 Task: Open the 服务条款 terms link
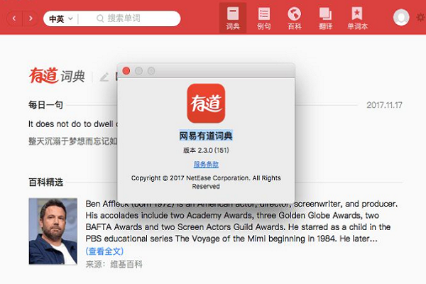click(206, 164)
